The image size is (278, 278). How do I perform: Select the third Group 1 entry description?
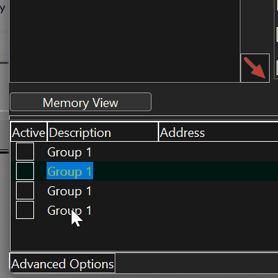(69, 191)
